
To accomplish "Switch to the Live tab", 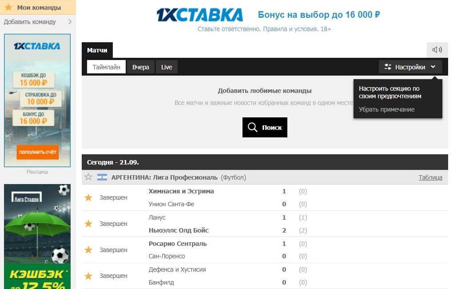I will click(x=167, y=67).
